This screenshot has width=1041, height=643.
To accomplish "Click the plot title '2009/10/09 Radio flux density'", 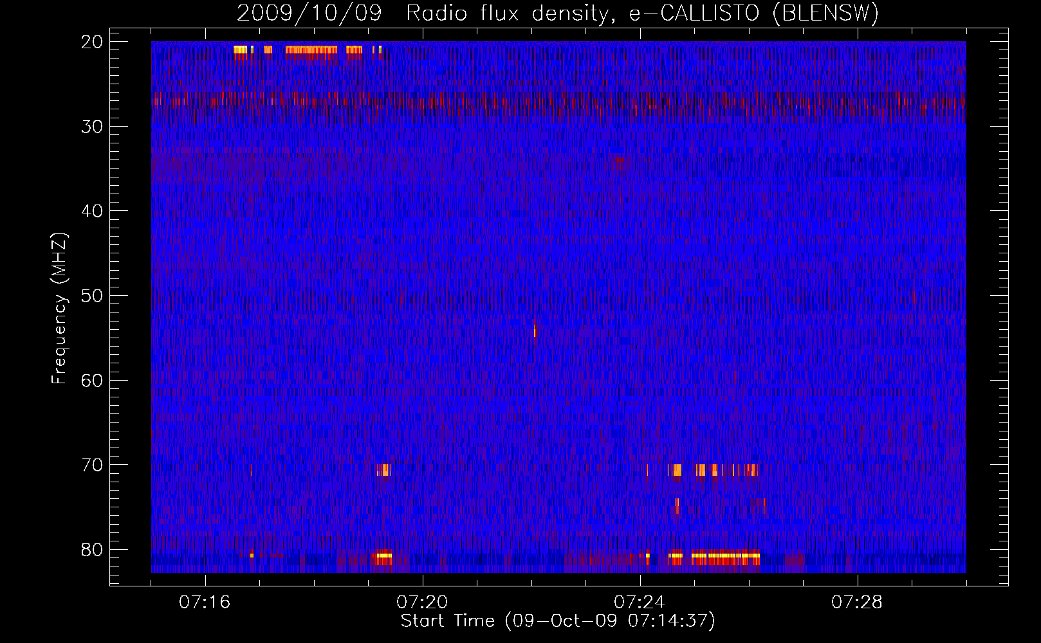I will [558, 13].
